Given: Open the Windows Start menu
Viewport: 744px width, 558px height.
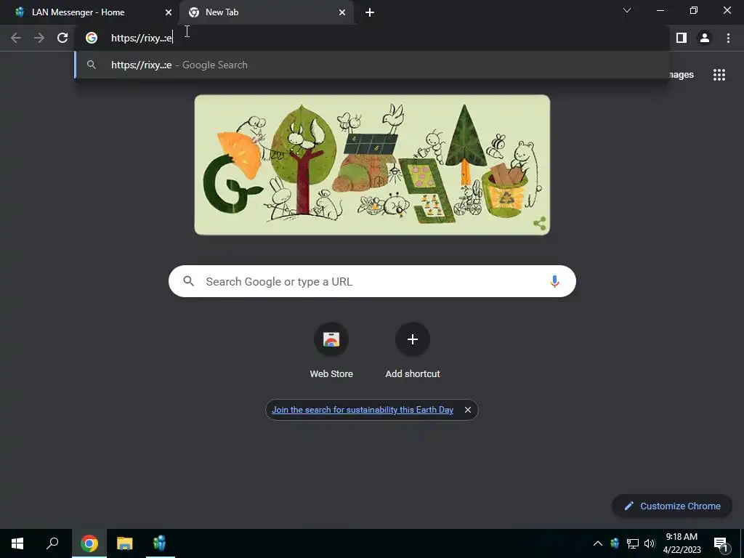Looking at the screenshot, I should [x=17, y=543].
